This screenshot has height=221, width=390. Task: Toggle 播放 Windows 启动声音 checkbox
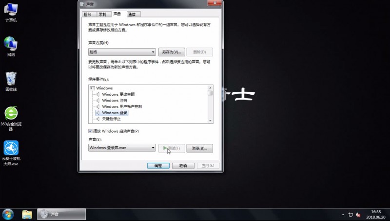point(90,131)
